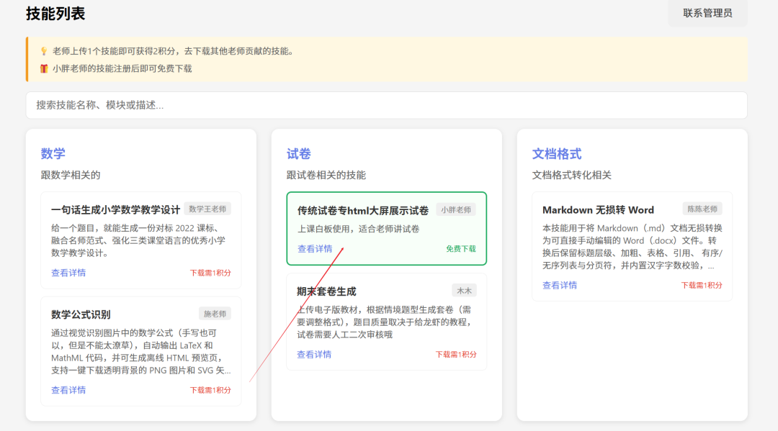Click the 数学 category heading

pos(53,153)
